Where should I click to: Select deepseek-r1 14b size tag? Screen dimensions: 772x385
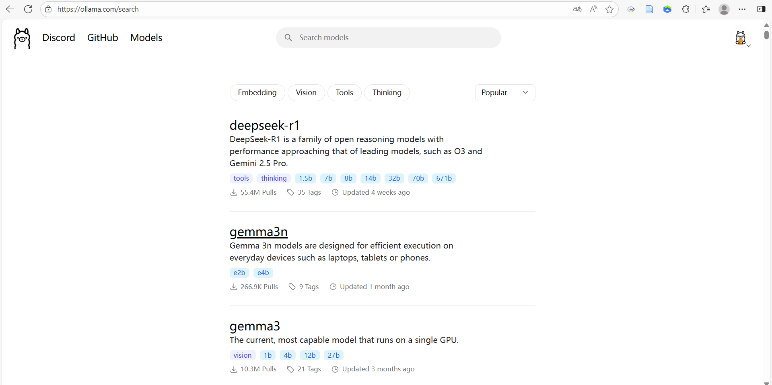[x=371, y=179]
